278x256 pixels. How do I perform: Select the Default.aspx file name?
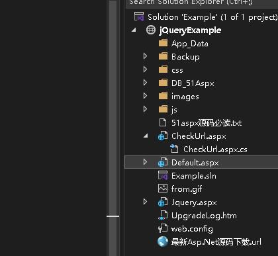coord(195,163)
